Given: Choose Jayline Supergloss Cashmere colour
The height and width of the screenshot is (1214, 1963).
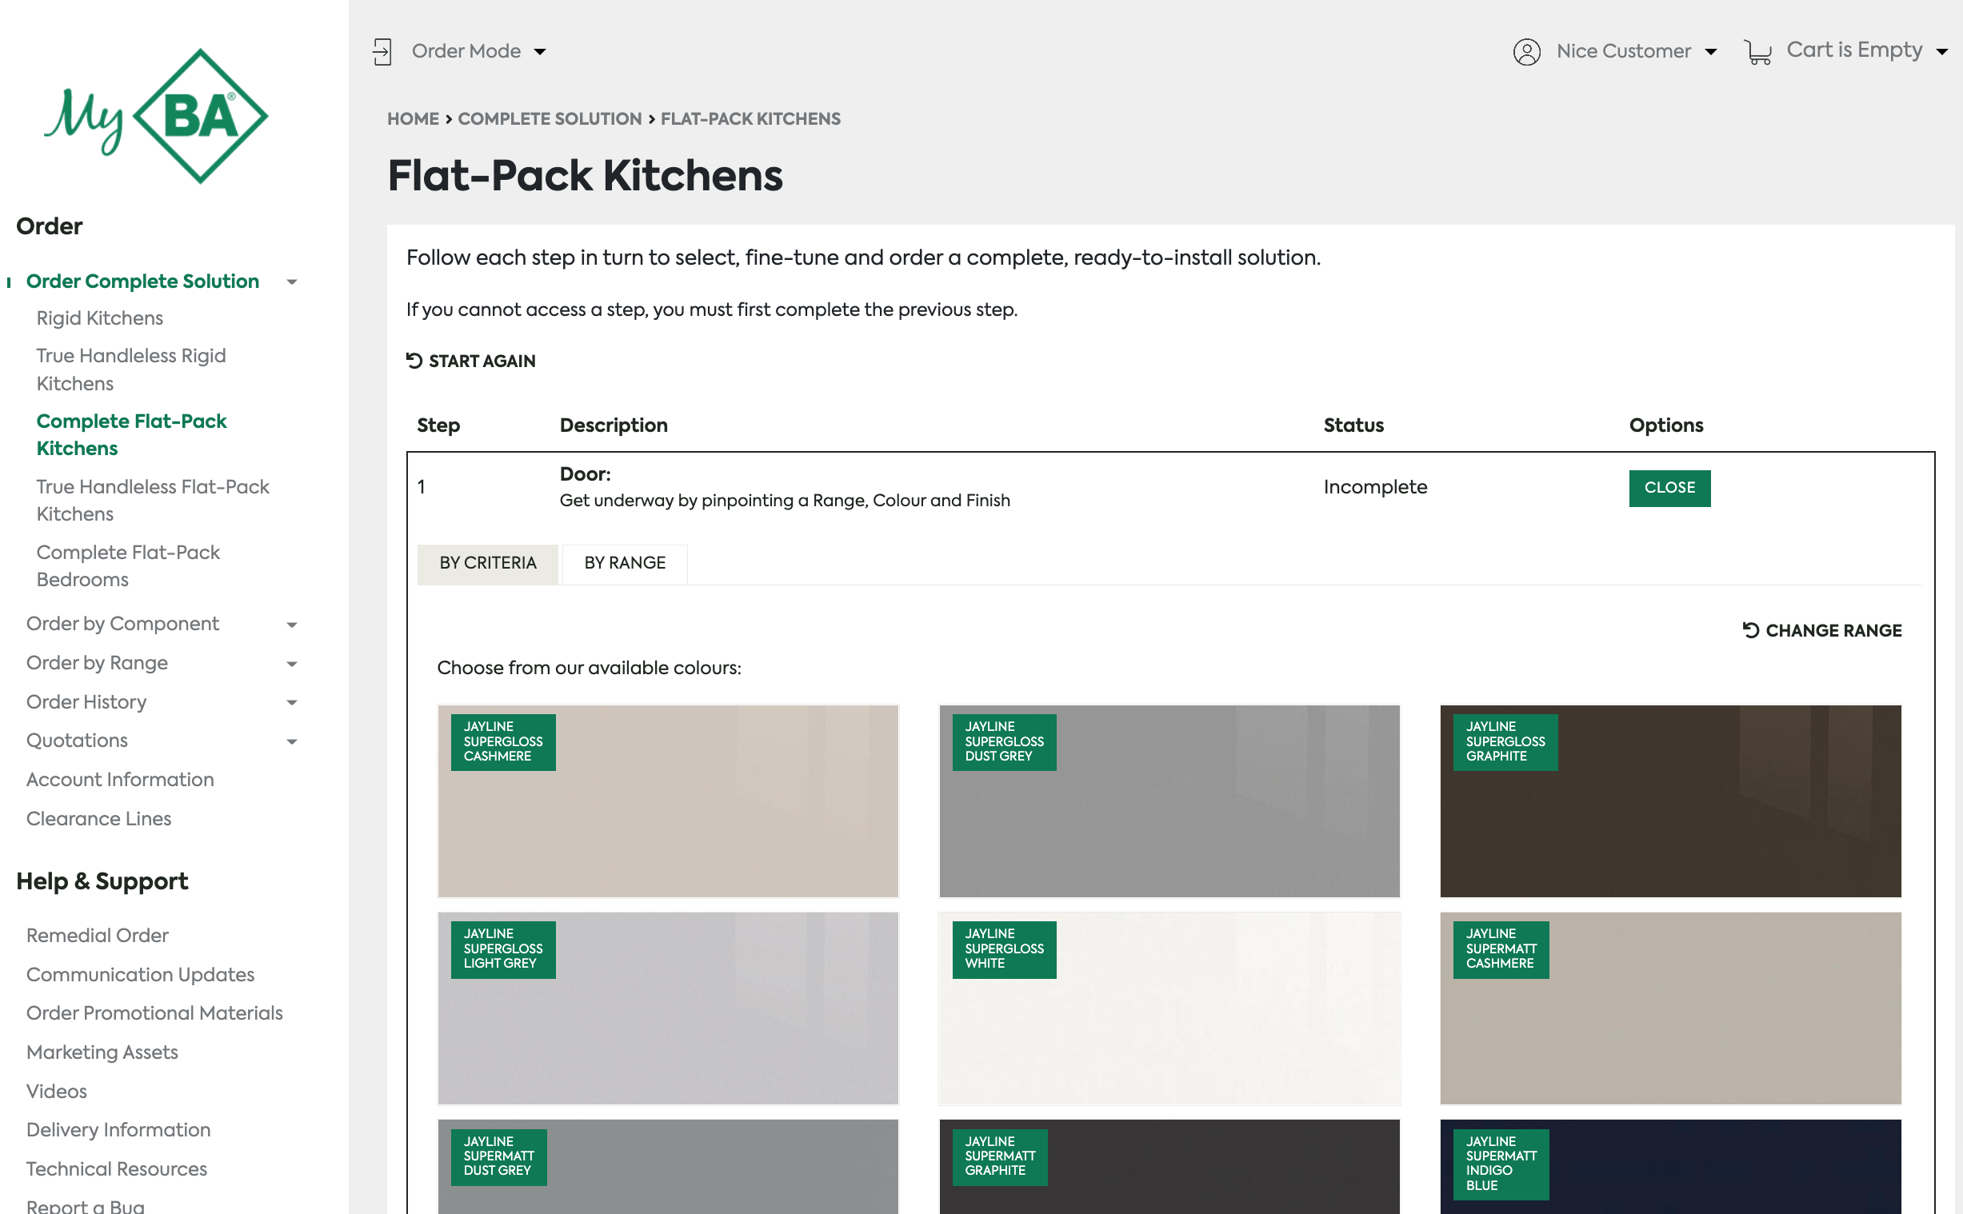Looking at the screenshot, I should 668,801.
